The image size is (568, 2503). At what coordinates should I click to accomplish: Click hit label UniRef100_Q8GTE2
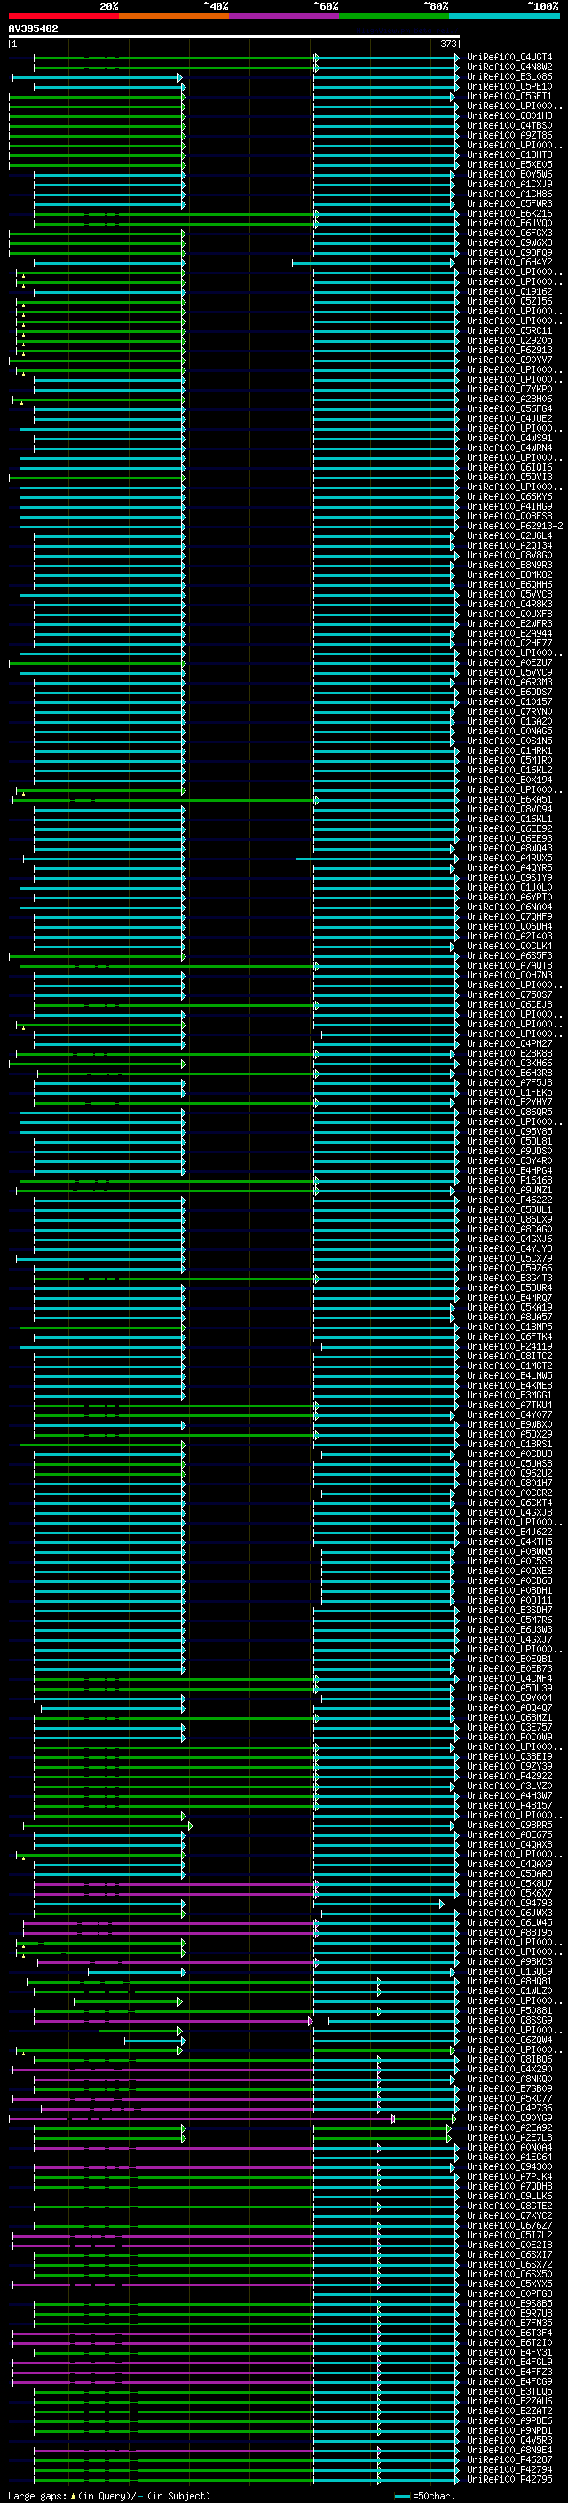click(x=509, y=2206)
